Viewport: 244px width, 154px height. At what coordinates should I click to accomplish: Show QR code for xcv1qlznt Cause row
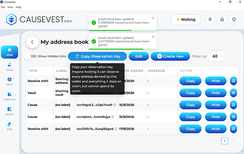point(233,117)
